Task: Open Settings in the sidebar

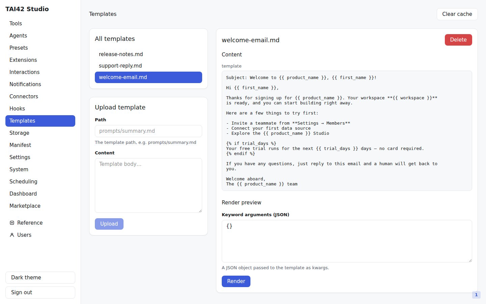Action: [40, 157]
